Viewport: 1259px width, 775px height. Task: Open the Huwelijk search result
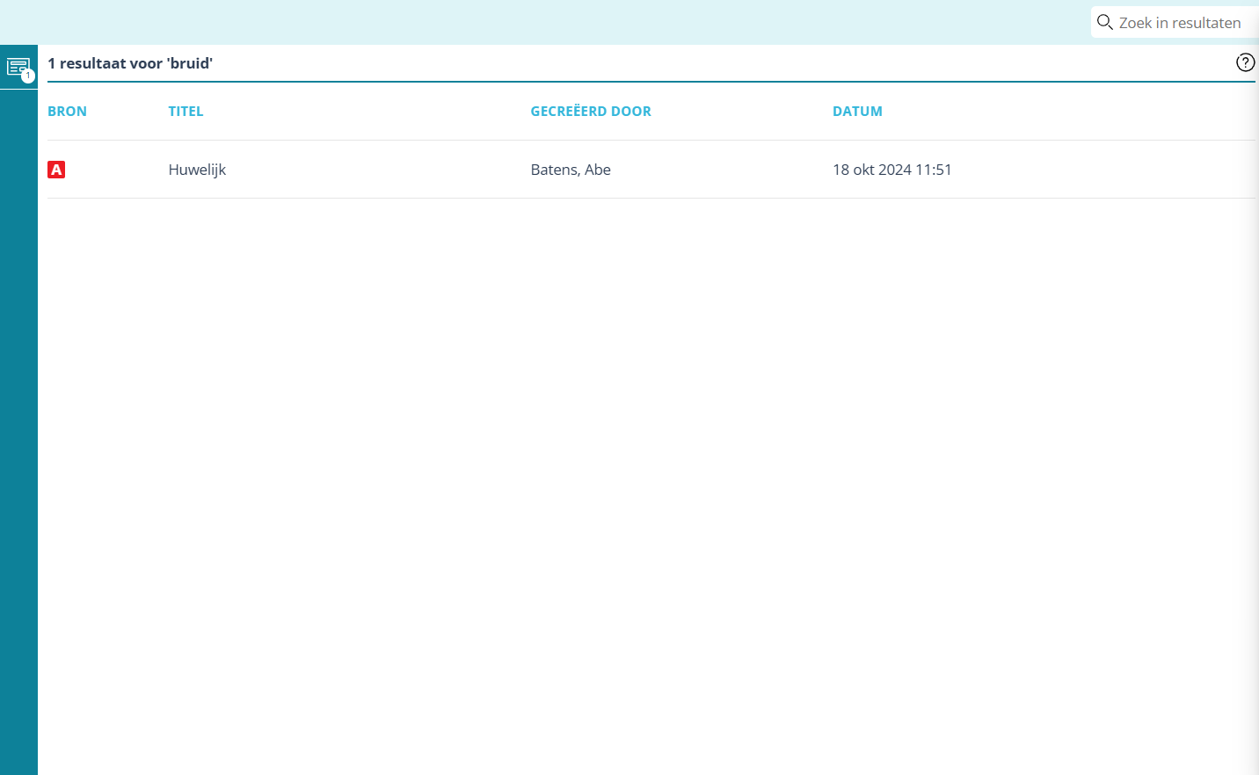coord(197,170)
